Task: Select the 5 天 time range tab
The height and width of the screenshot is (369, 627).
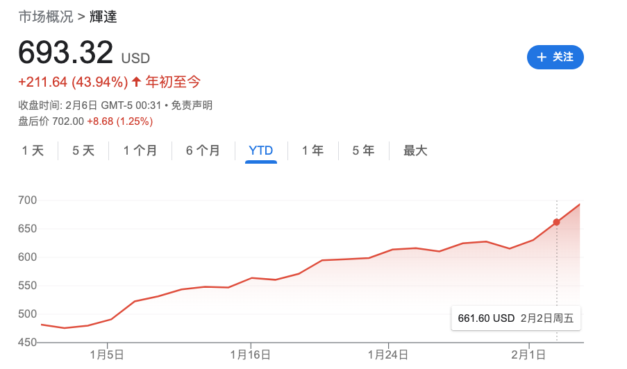Action: click(x=83, y=151)
